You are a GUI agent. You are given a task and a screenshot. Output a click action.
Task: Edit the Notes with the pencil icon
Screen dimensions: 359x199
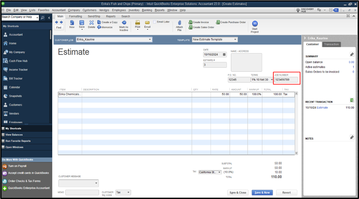pos(352,137)
